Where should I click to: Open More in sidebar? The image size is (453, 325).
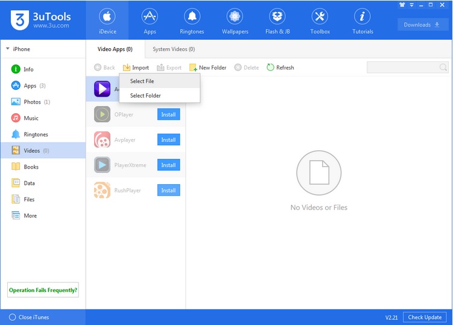pyautogui.click(x=43, y=215)
